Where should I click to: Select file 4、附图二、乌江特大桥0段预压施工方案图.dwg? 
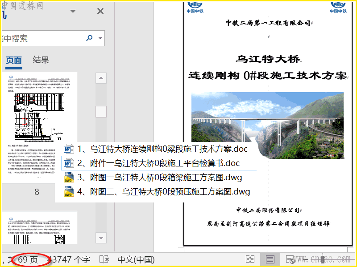tap(159, 192)
